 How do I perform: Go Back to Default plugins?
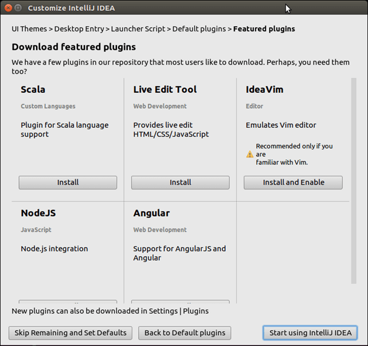tap(185, 333)
